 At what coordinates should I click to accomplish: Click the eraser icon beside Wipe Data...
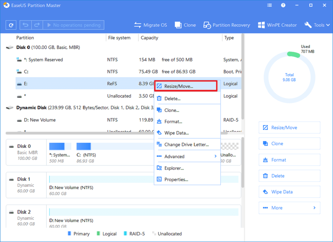click(159, 133)
